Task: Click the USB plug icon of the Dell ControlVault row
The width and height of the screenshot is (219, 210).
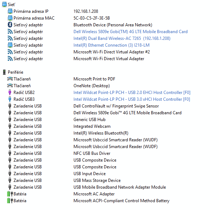Action: tap(10, 106)
